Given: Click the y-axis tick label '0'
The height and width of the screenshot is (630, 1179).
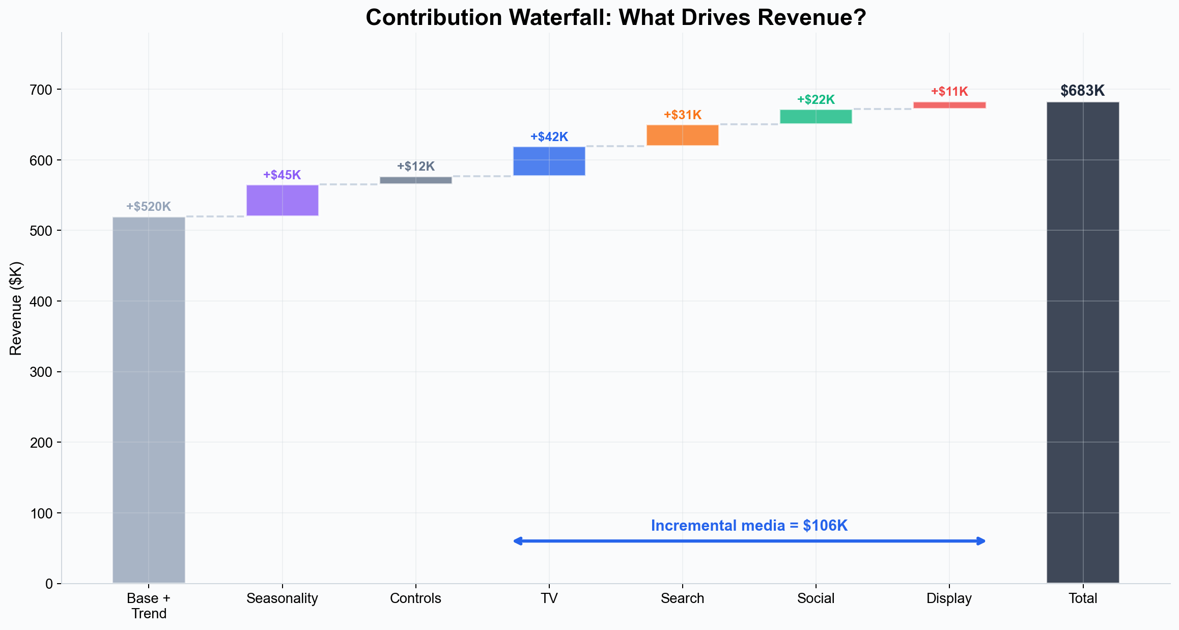Looking at the screenshot, I should pyautogui.click(x=49, y=584).
